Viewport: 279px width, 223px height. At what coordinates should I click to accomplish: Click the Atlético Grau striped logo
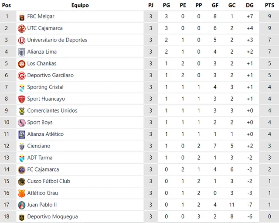(22, 193)
